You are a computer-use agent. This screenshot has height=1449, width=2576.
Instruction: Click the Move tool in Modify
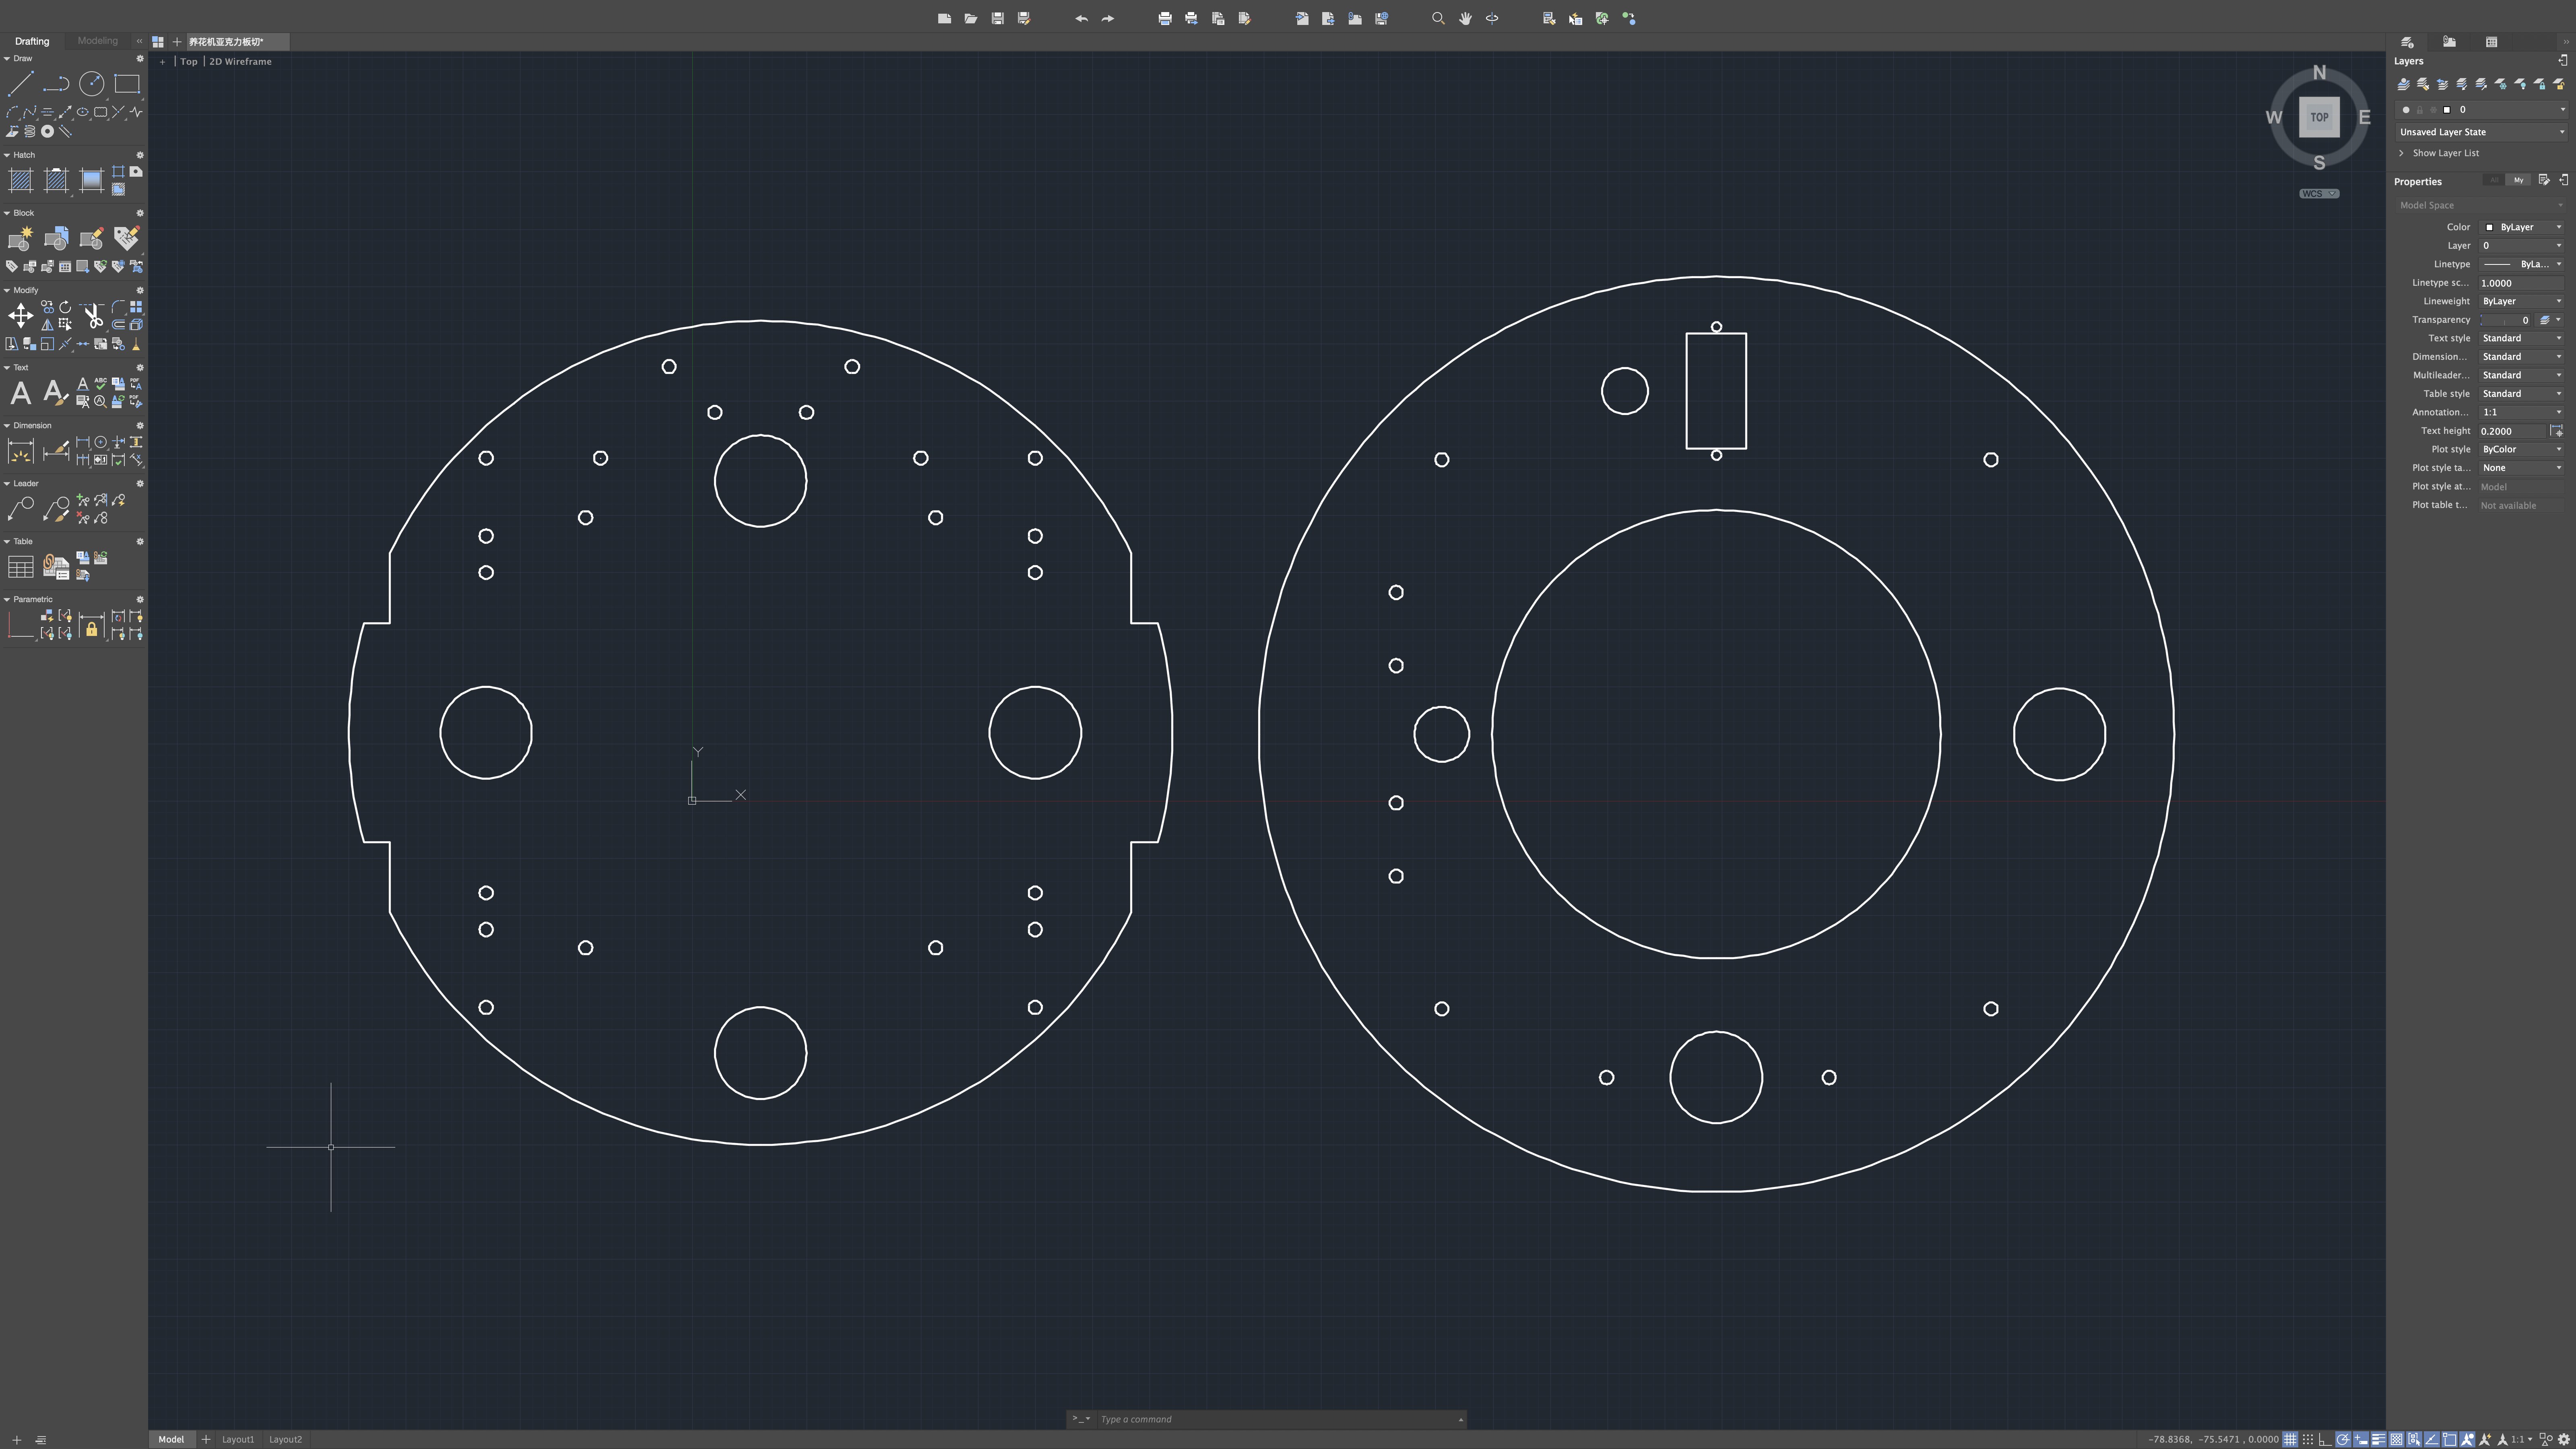click(x=20, y=316)
